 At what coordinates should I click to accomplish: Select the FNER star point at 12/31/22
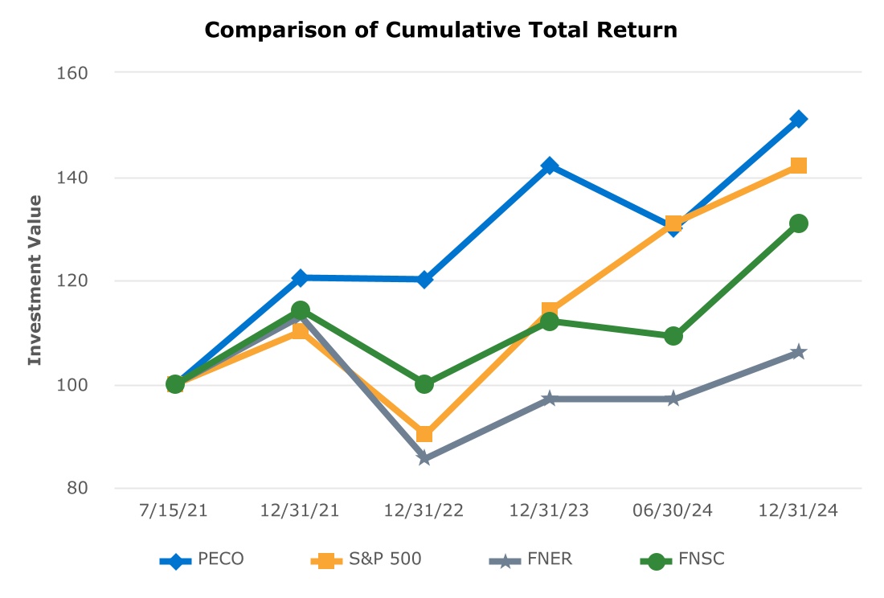424,458
